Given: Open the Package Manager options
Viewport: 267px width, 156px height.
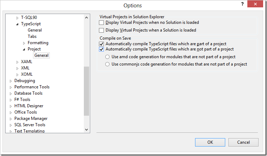Looking at the screenshot, I should [31, 118].
